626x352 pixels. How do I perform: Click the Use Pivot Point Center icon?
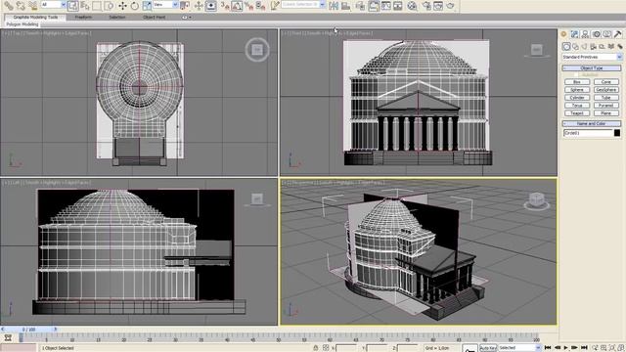pos(185,6)
